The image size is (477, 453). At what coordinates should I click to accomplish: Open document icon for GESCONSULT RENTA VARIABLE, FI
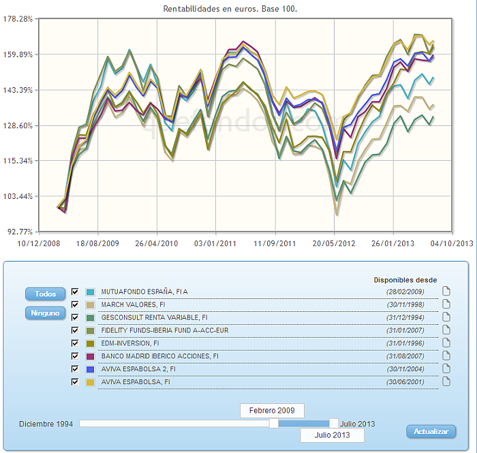[446, 317]
